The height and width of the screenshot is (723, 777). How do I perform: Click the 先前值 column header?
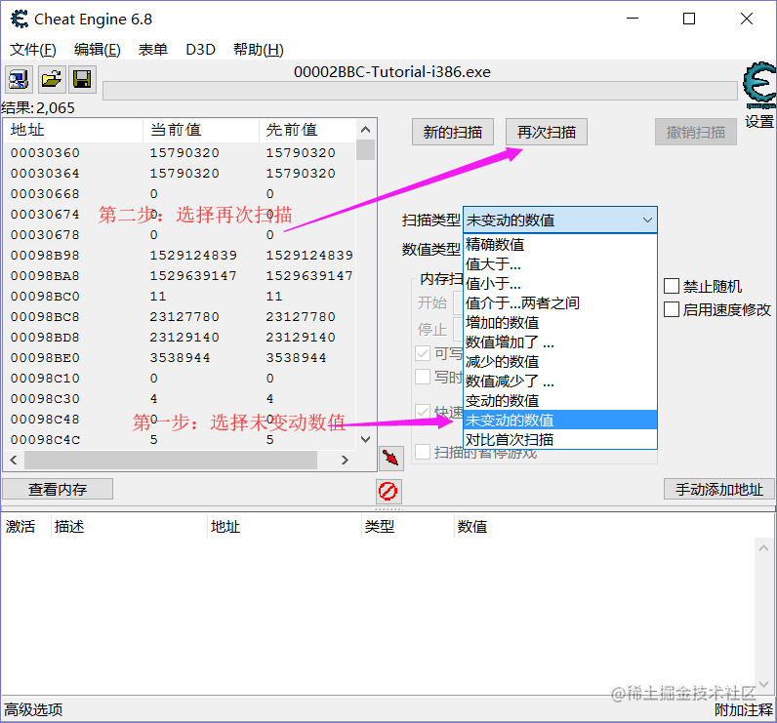pyautogui.click(x=307, y=130)
